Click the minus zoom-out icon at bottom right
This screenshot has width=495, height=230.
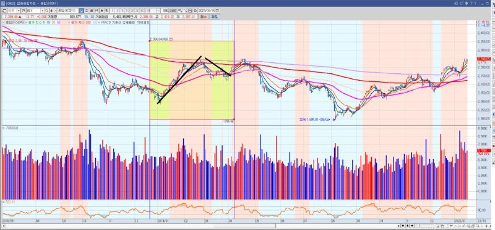(x=482, y=226)
